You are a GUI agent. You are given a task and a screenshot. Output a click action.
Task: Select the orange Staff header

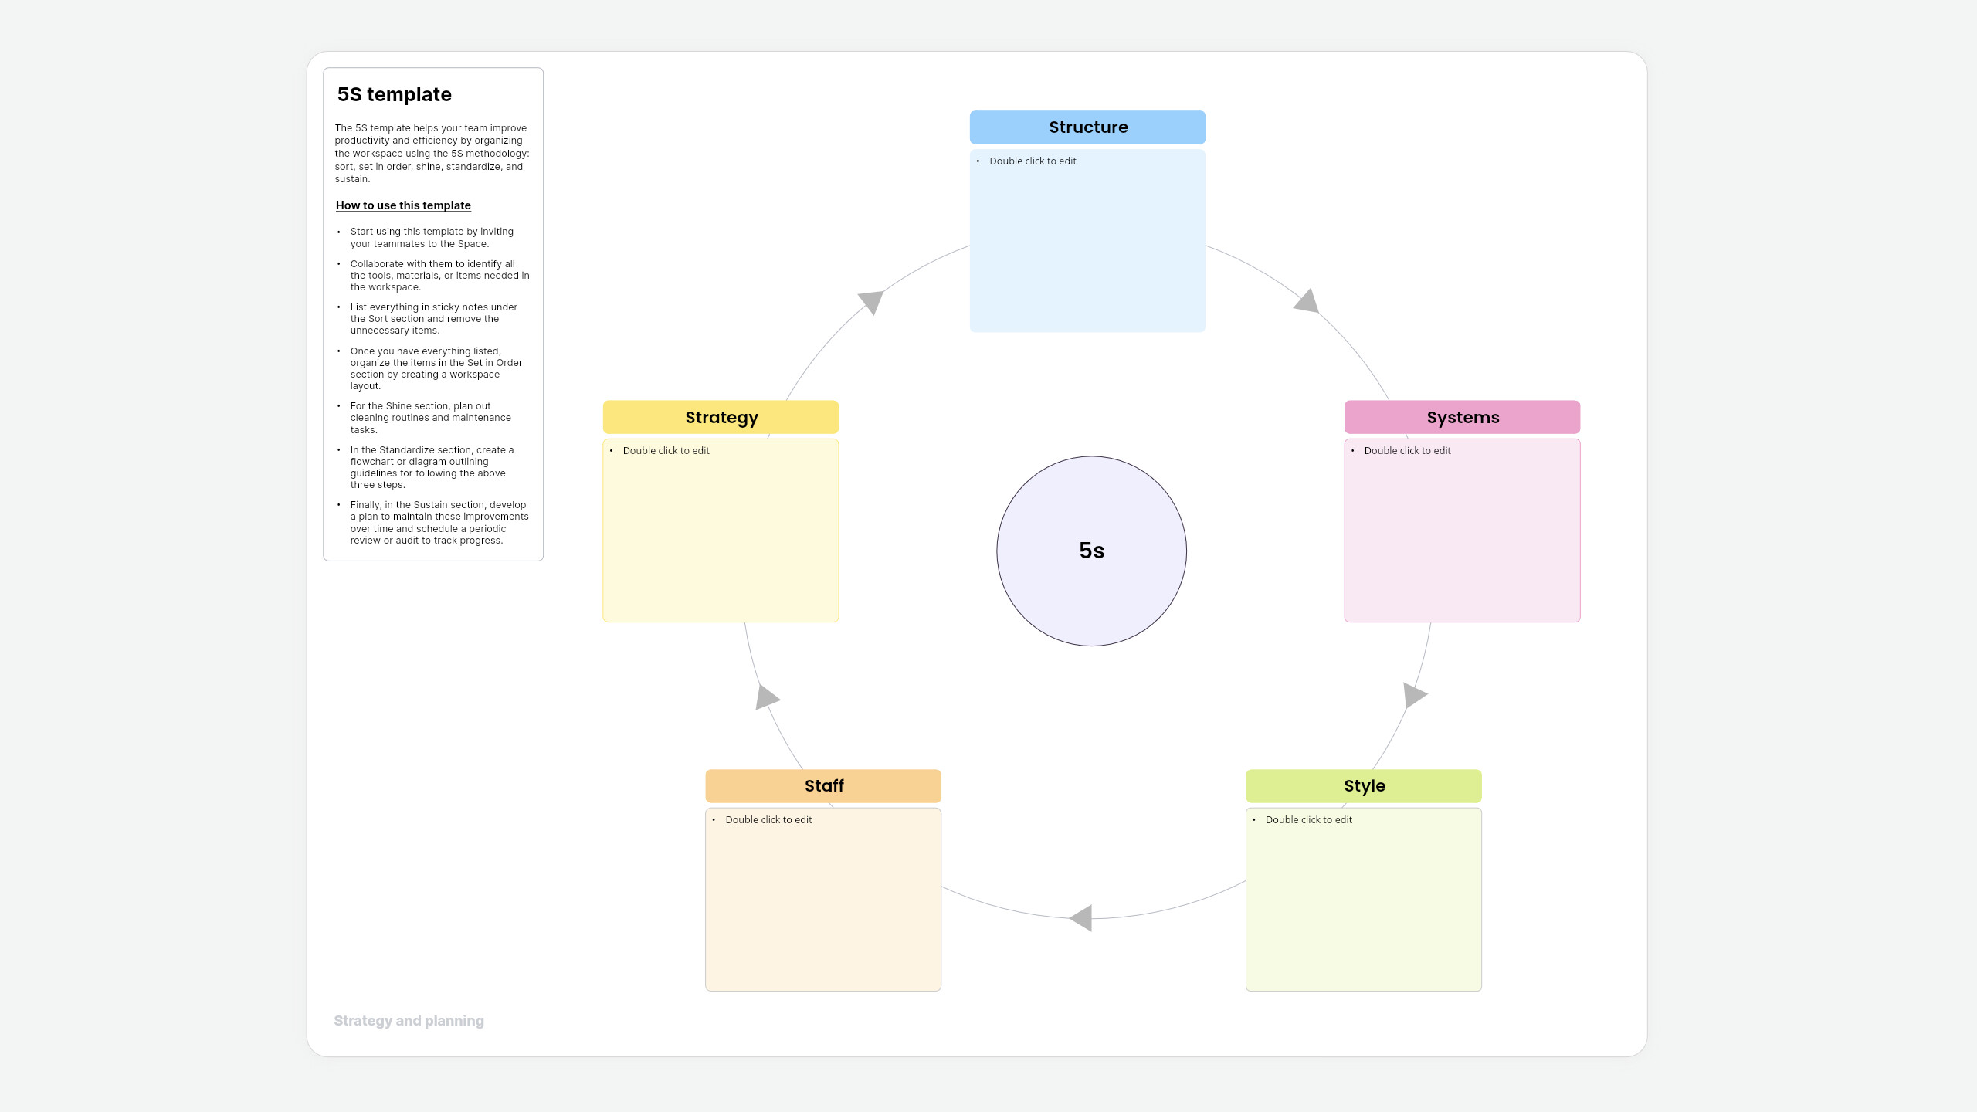pyautogui.click(x=822, y=786)
